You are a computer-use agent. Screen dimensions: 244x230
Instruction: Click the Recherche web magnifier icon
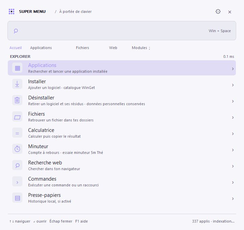17,165
